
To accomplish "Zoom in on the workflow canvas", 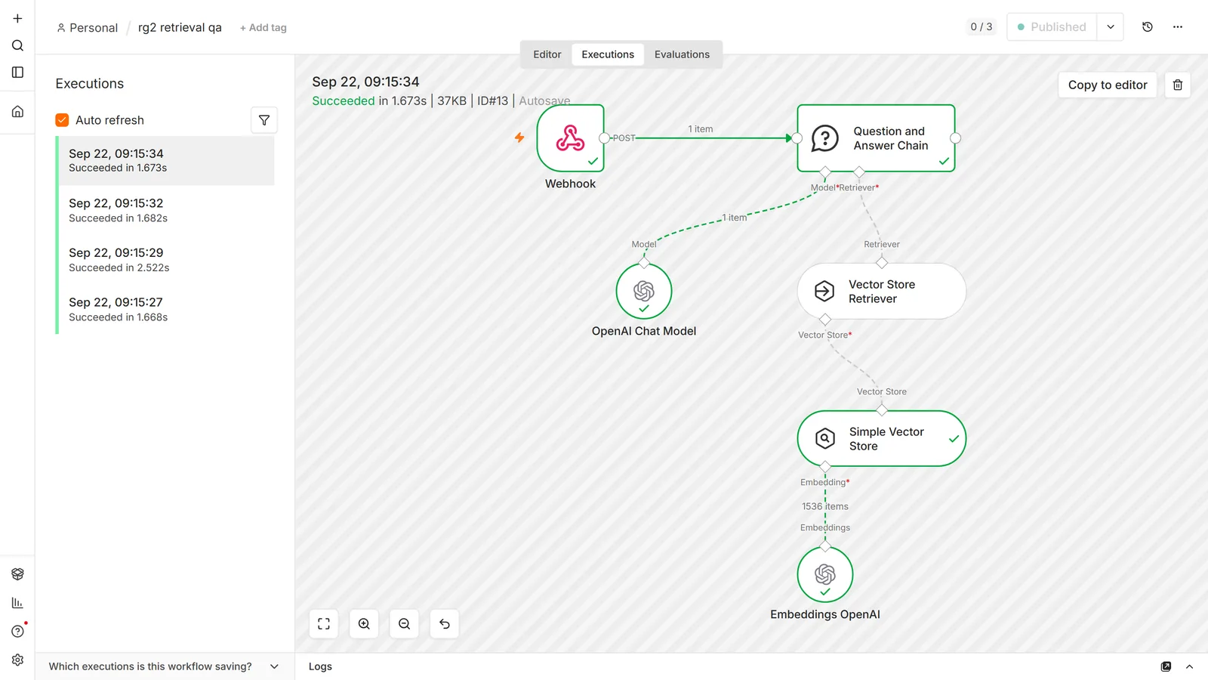I will pyautogui.click(x=364, y=624).
